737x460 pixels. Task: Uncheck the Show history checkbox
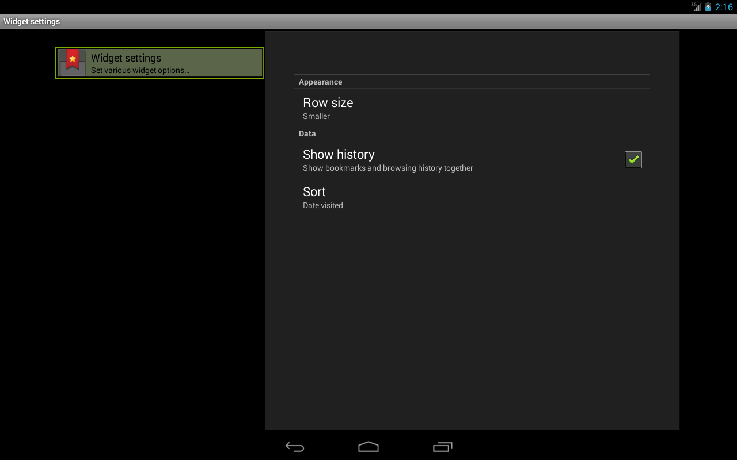click(633, 160)
